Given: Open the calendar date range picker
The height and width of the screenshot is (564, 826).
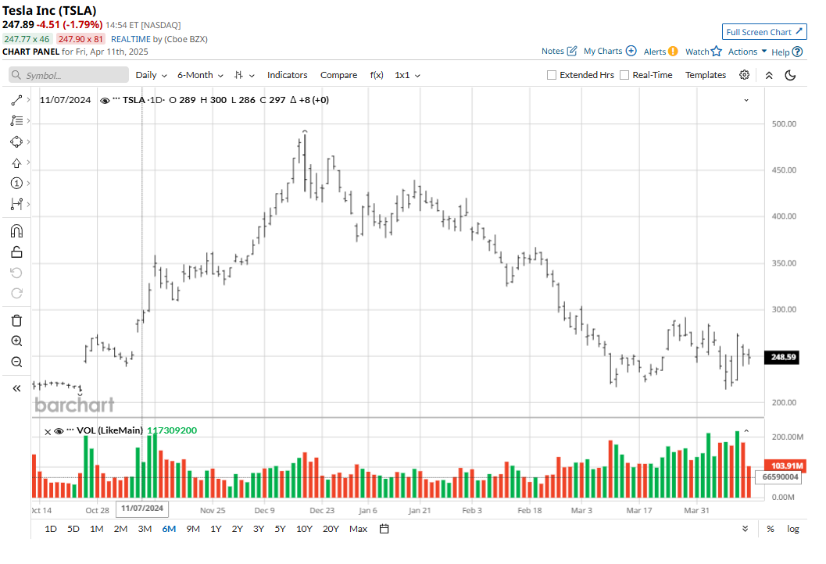Looking at the screenshot, I should tap(384, 529).
